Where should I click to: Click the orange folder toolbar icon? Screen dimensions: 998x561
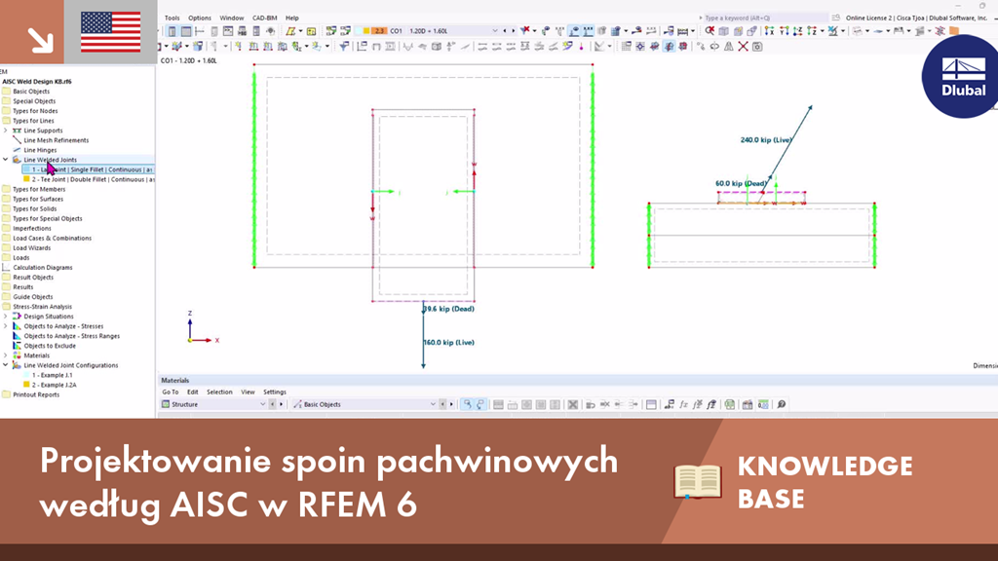point(954,30)
